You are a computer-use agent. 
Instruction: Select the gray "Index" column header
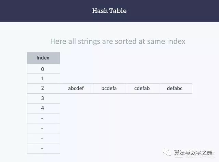(43, 58)
